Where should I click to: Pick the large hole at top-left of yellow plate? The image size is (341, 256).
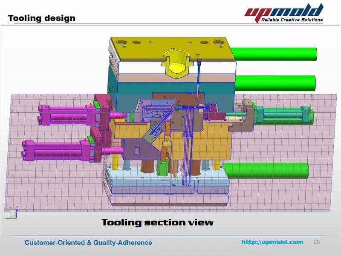click(x=122, y=43)
